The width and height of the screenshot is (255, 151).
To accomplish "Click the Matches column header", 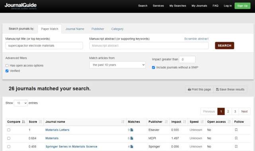I will (x=134, y=122).
